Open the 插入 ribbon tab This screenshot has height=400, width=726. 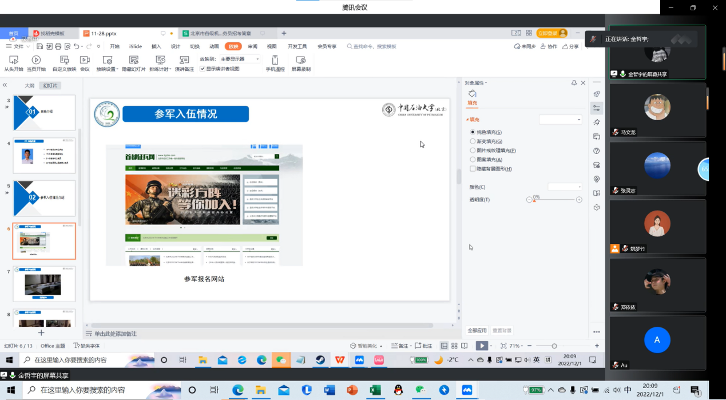point(156,46)
